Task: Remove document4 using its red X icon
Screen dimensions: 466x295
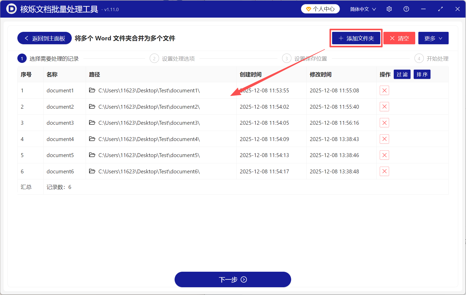Action: click(384, 139)
